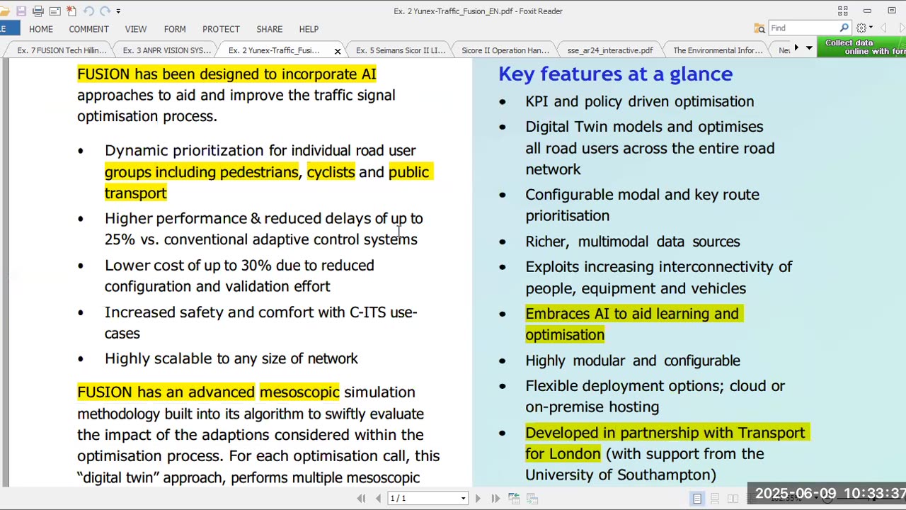Undo the last action
Image resolution: width=906 pixels, height=510 pixels.
point(88,11)
